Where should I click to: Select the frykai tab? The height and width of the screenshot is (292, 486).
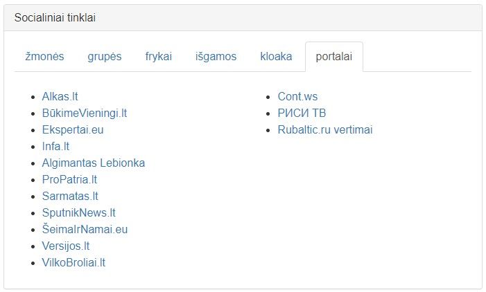click(x=158, y=57)
